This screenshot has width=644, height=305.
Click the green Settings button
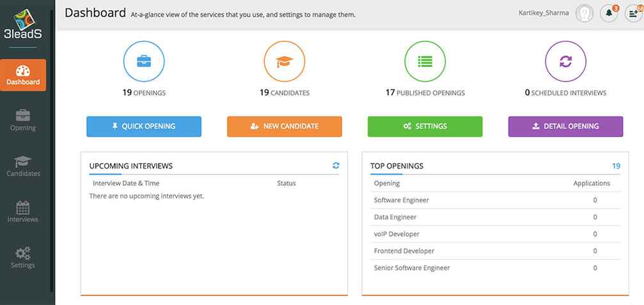click(425, 126)
